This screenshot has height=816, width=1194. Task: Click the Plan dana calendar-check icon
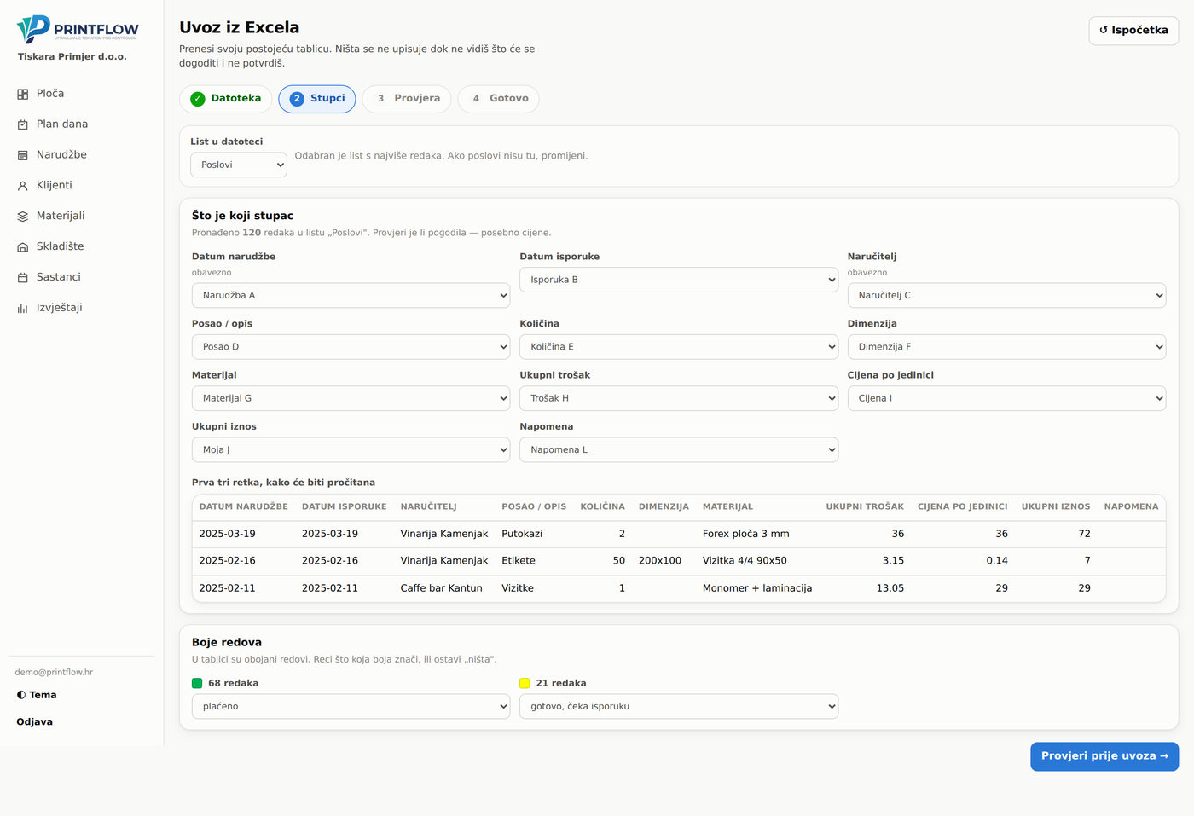pyautogui.click(x=23, y=124)
